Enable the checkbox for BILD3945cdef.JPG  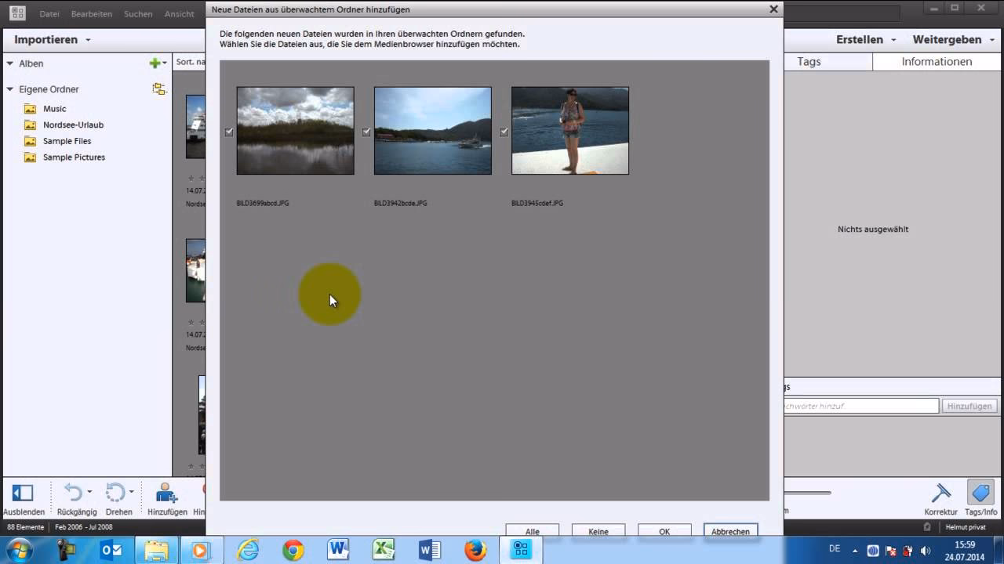[504, 132]
